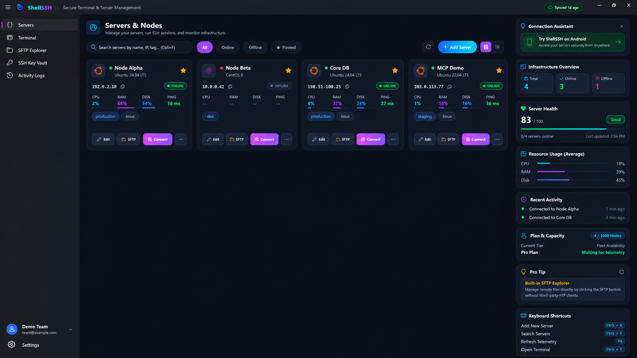
Task: Open more options for Node Alpha
Action: click(181, 139)
